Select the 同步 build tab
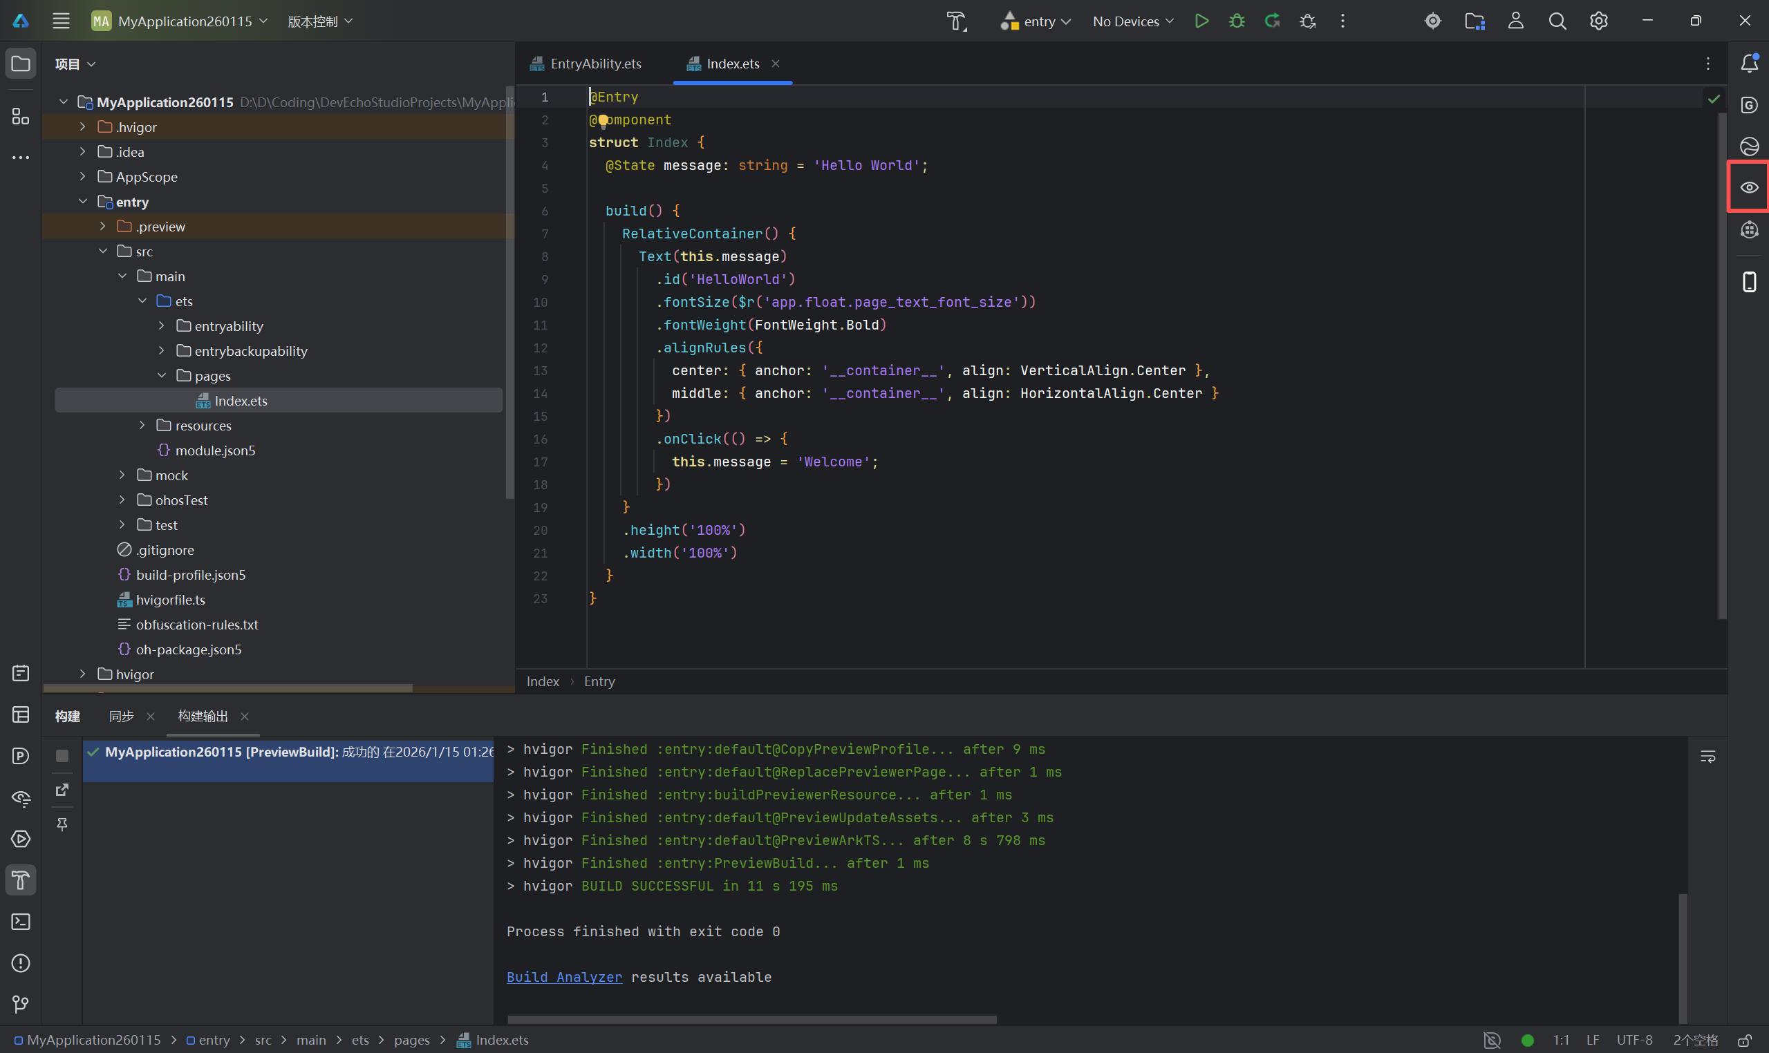1769x1053 pixels. [x=122, y=717]
